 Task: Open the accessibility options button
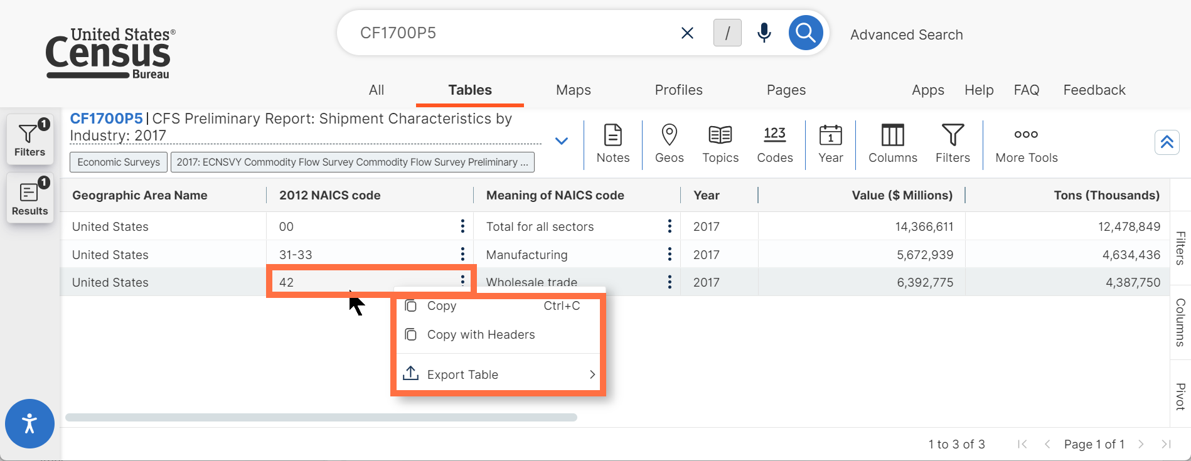pos(29,423)
